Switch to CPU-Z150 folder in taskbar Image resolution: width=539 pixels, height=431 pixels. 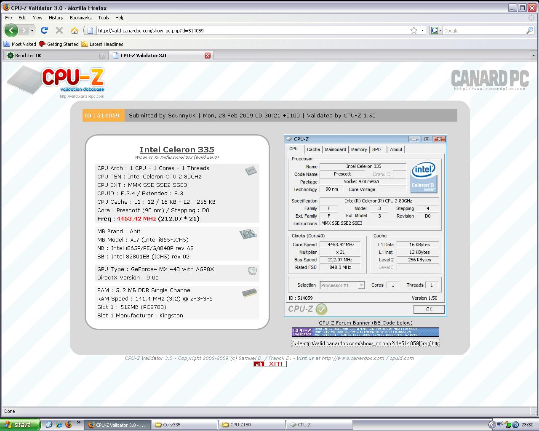coord(252,425)
